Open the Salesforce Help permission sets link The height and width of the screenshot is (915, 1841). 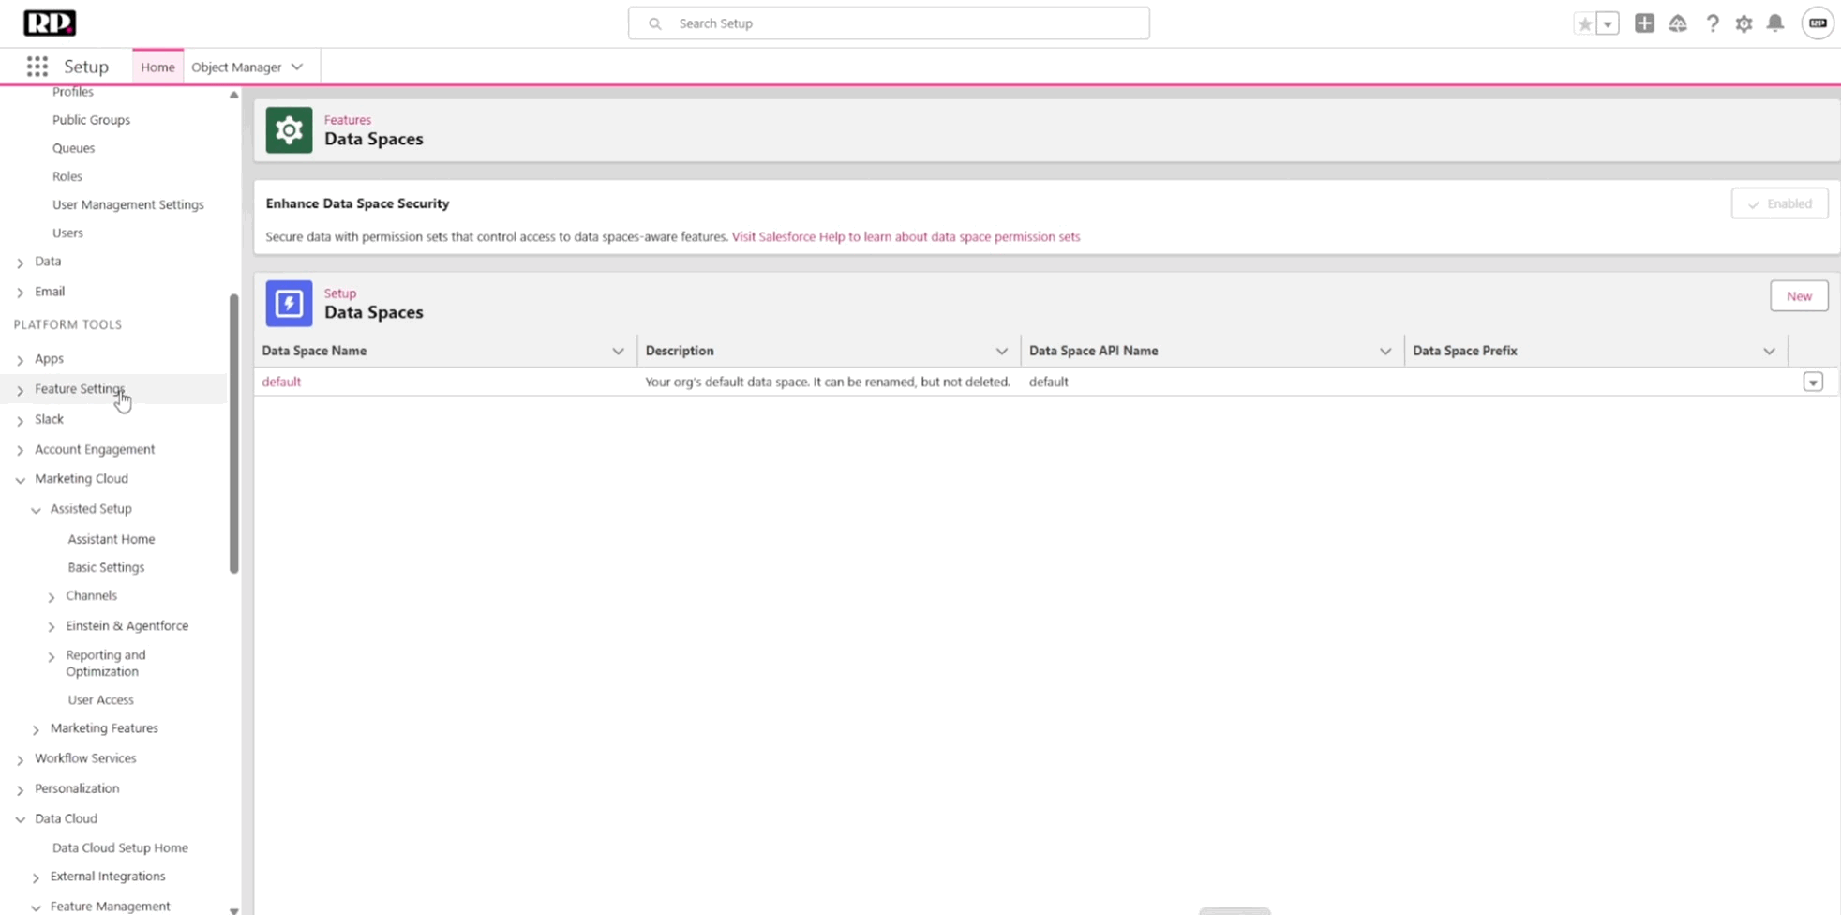(x=906, y=237)
